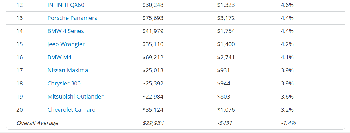Select the $803 Outlander difference cell
350x133 pixels.
coord(224,97)
